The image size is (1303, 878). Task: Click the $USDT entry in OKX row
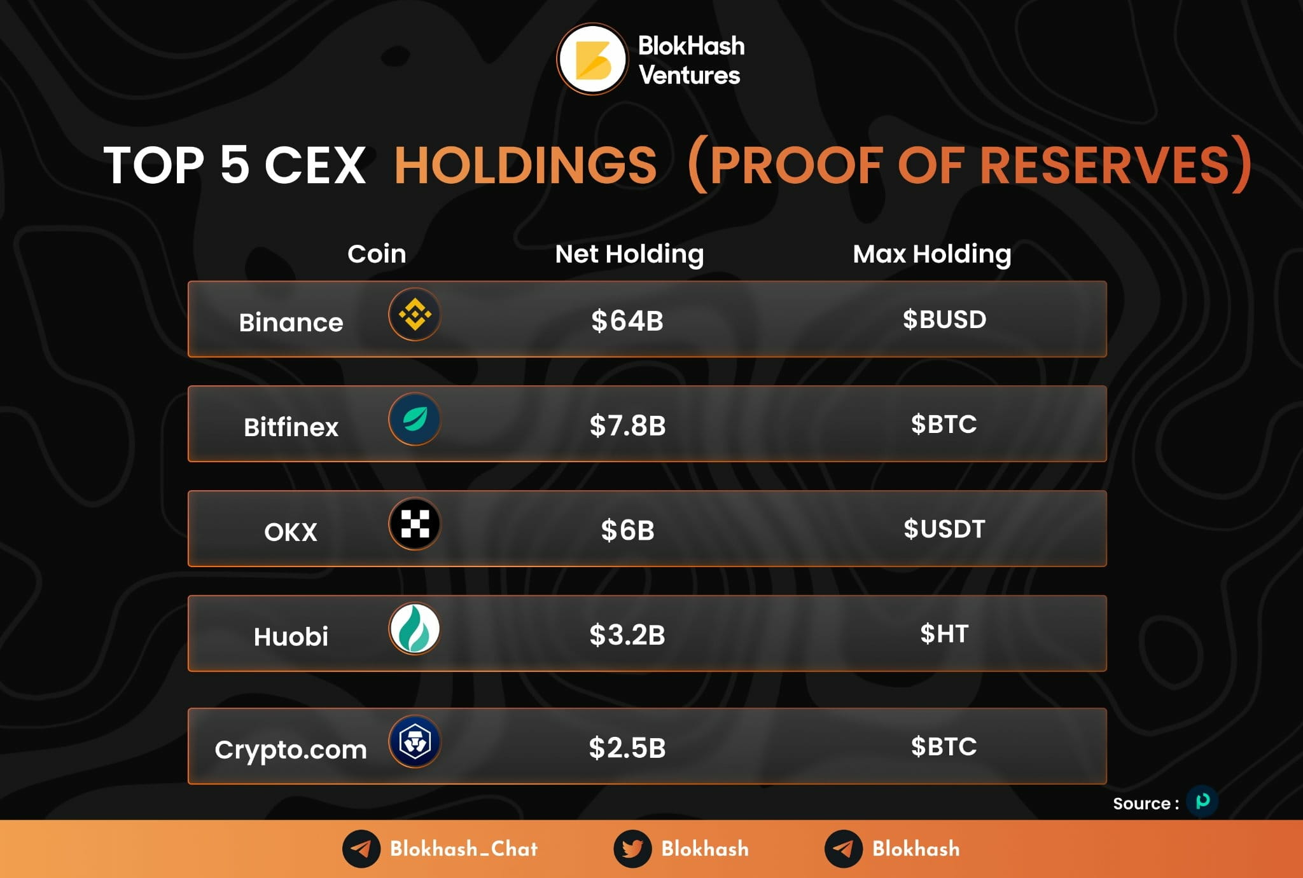944,529
